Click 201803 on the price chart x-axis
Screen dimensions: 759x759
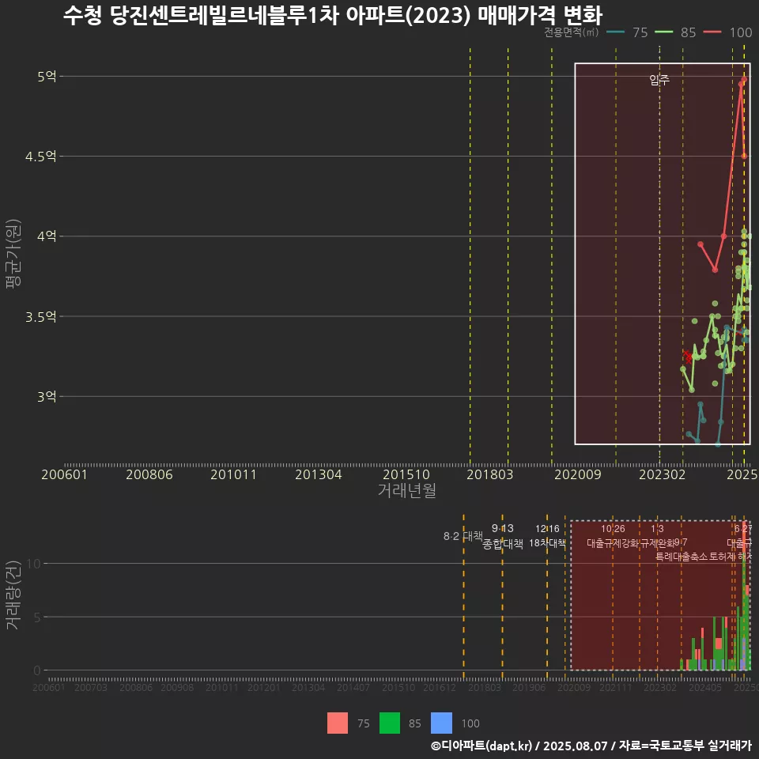click(490, 474)
